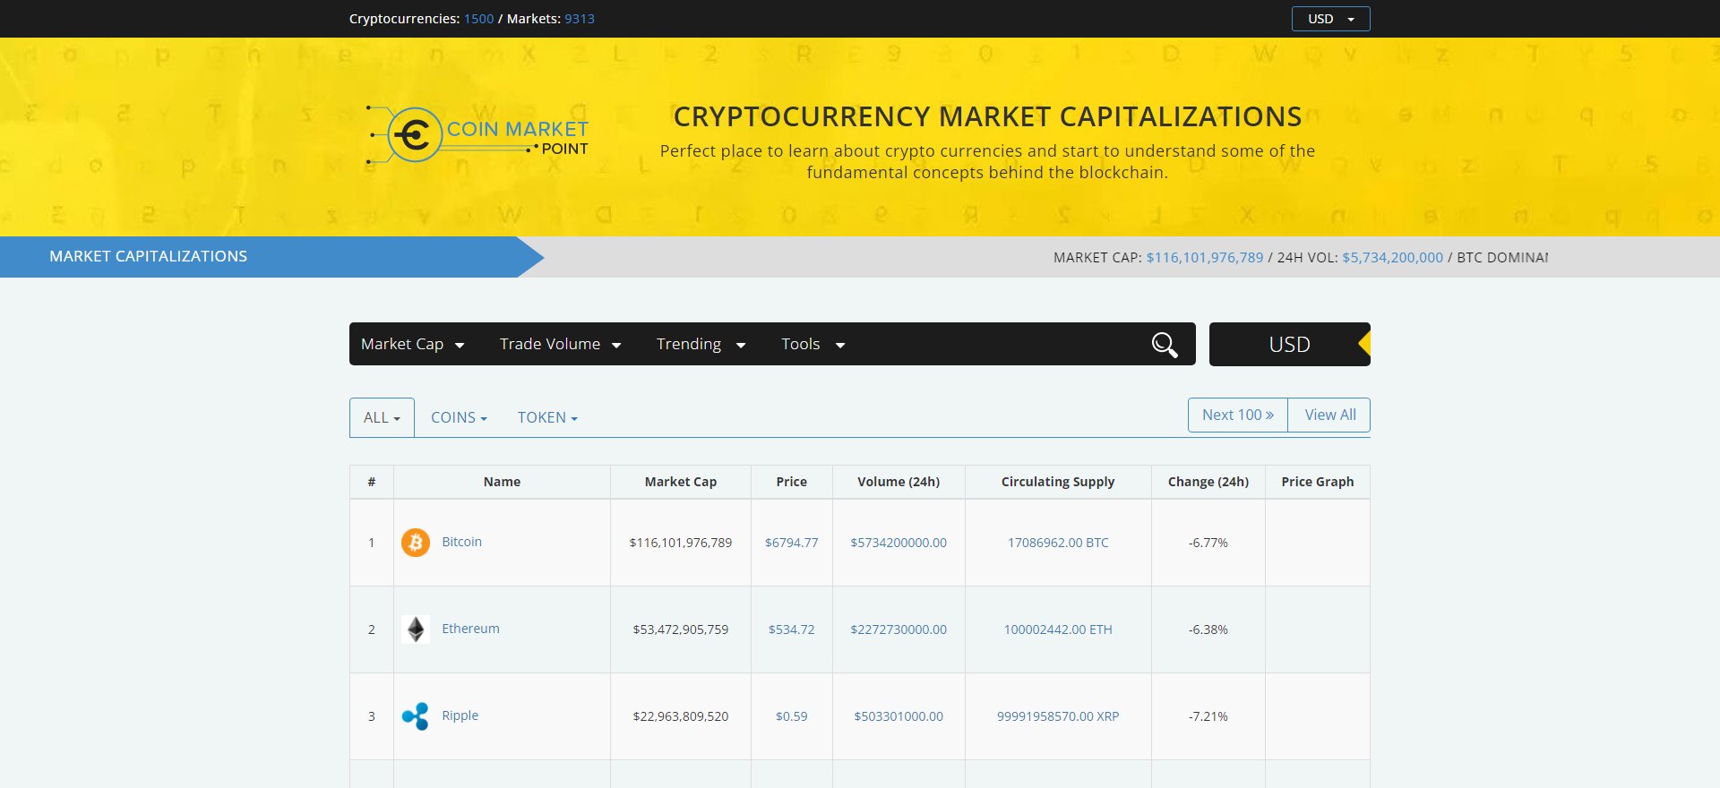Click the Ripple logo icon
Viewport: 1720px width, 788px height.
[416, 716]
